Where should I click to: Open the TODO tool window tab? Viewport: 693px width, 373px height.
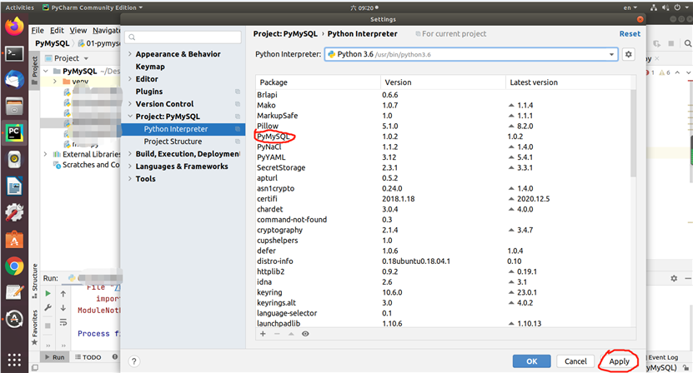[x=88, y=357]
